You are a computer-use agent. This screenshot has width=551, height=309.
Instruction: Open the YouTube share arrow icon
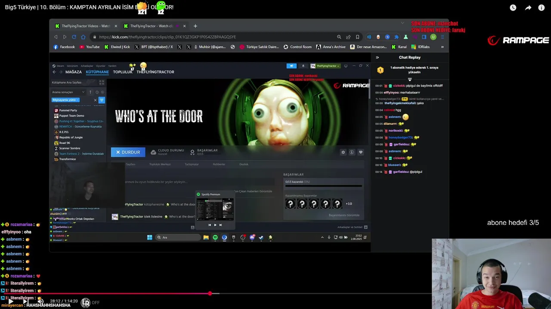point(528,8)
